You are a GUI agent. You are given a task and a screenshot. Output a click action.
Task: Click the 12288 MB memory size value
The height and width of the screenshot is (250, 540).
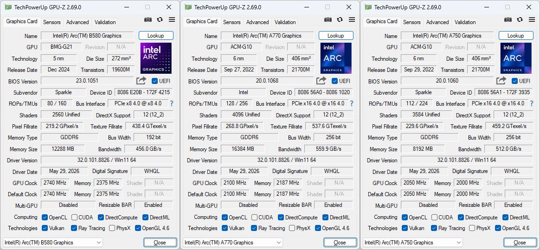(63, 149)
